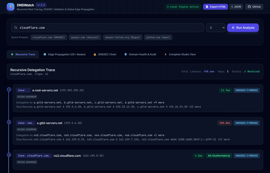This screenshot has height=173, width=270.
Task: Switch to Edge Propagation (25+ Nodes) tab
Action: (65, 55)
